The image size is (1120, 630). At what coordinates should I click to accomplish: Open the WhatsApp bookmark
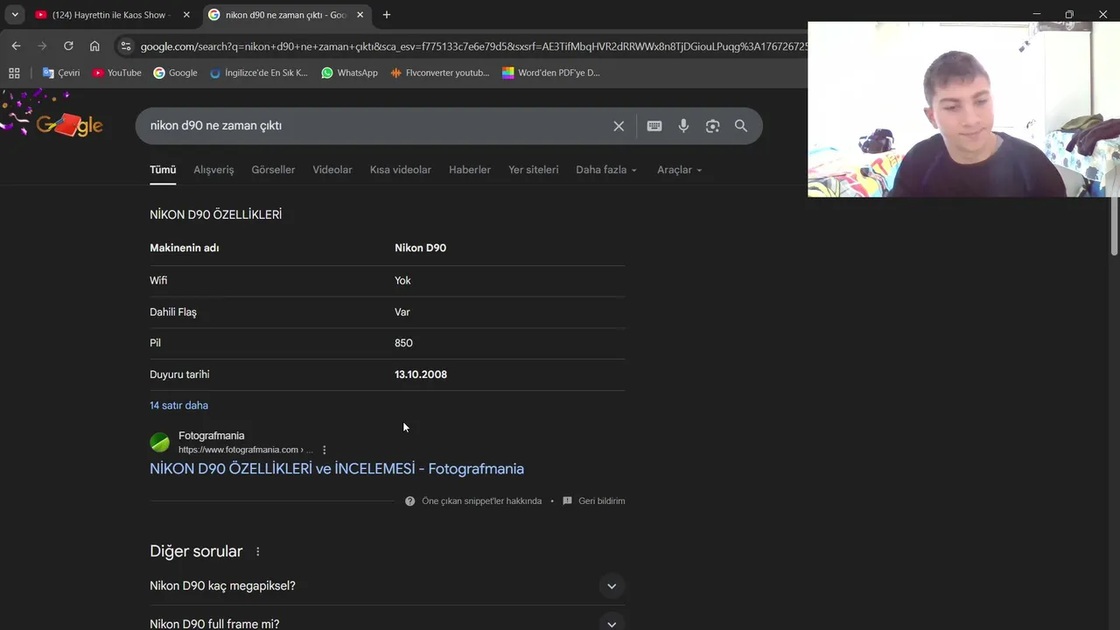click(349, 73)
